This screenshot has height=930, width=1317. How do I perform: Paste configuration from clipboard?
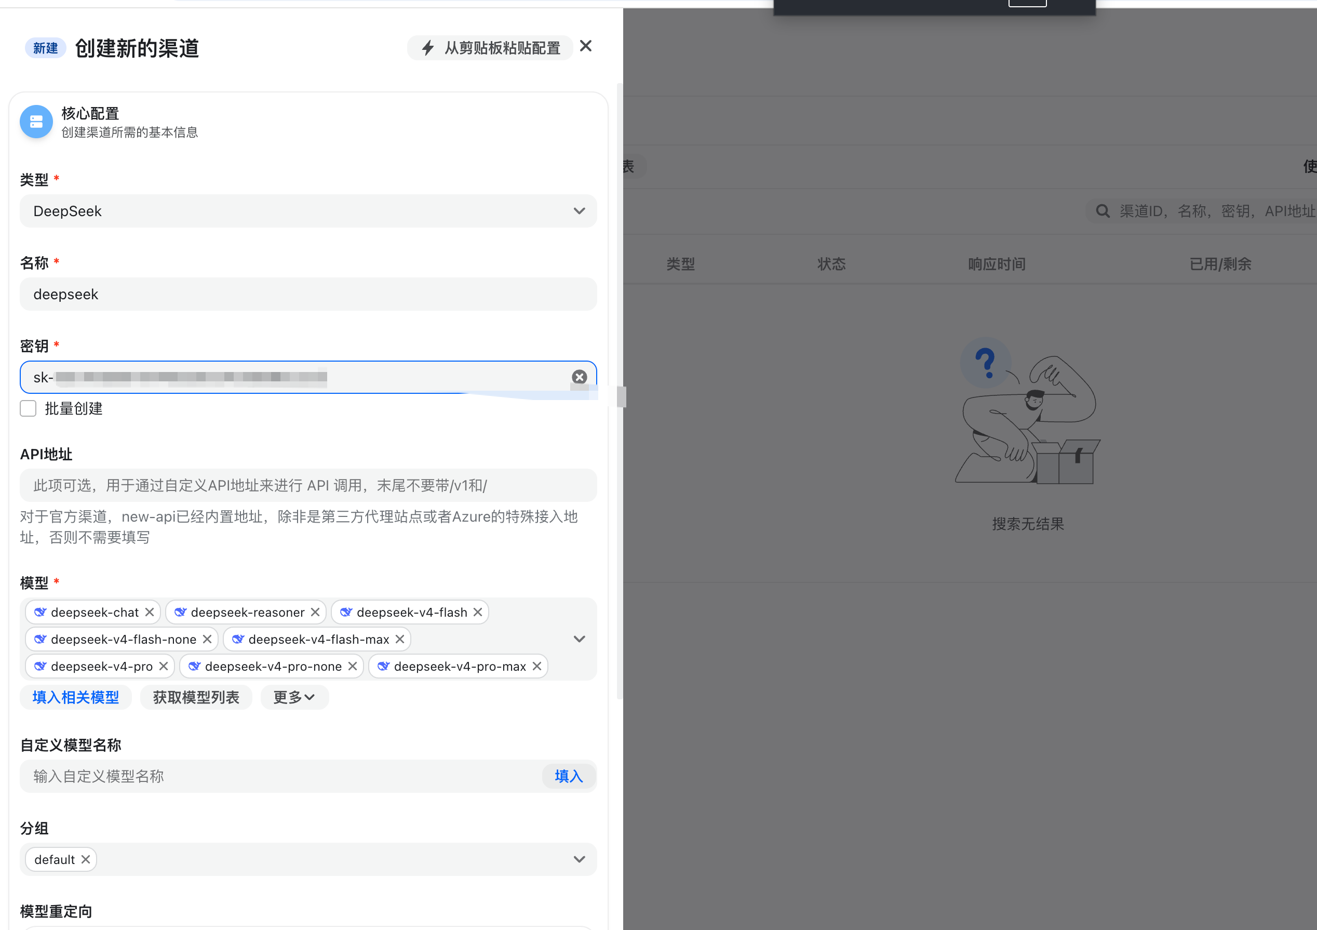point(490,48)
